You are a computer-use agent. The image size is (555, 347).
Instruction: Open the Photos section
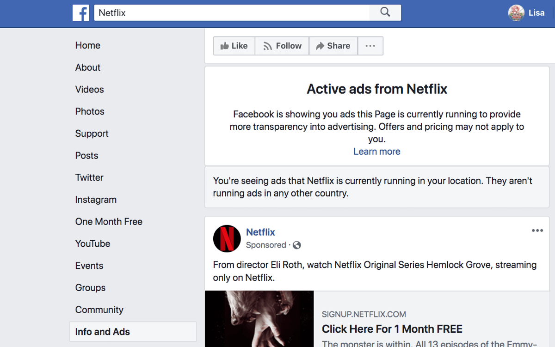tap(90, 111)
